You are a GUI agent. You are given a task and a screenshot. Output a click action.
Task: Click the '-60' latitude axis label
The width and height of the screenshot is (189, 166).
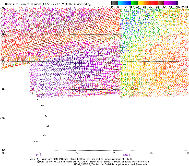point(2,150)
